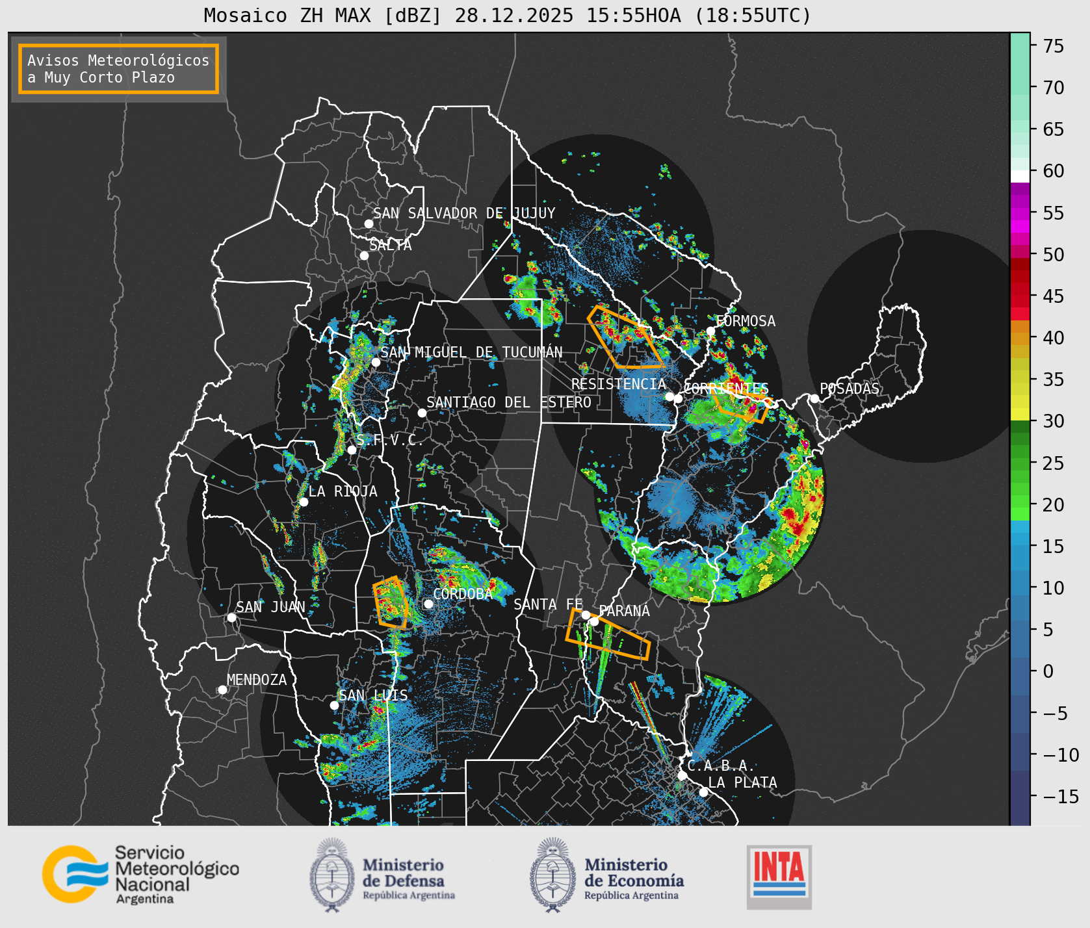Pick the white 60 dBZ colorbar band
Screen dimensions: 1090x928
point(1020,176)
